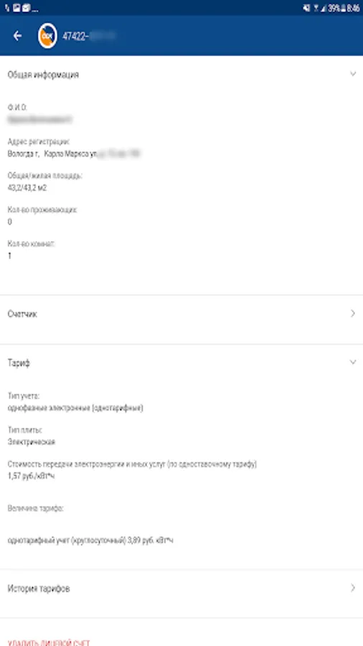Screen dimensions: 363x646
Task: Collapse the Общая информация section chevron
Action: tap(353, 74)
